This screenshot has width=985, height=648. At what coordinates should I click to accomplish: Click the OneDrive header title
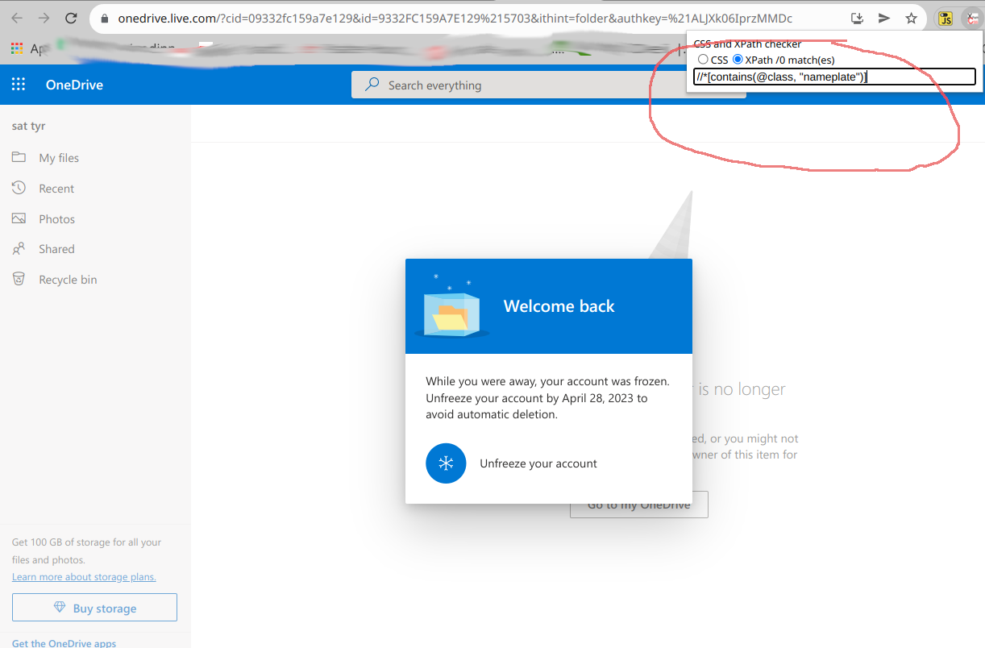[x=74, y=85]
